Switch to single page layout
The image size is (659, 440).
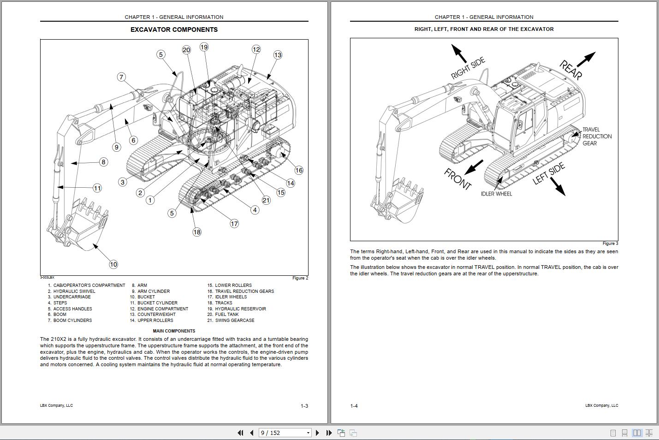(x=613, y=433)
